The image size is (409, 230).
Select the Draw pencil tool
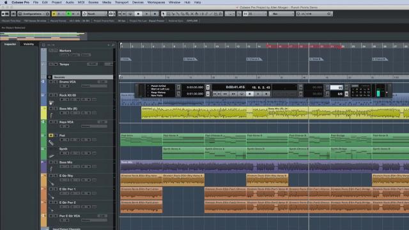[206, 13]
